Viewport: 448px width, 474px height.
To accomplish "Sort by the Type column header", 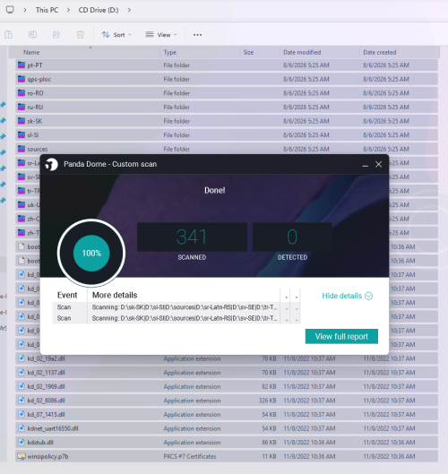I will (x=170, y=52).
